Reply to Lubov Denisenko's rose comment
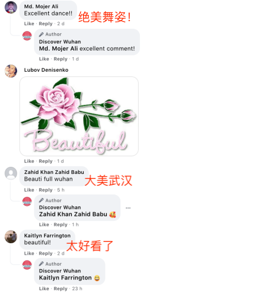261x292 pixels. coord(45,161)
